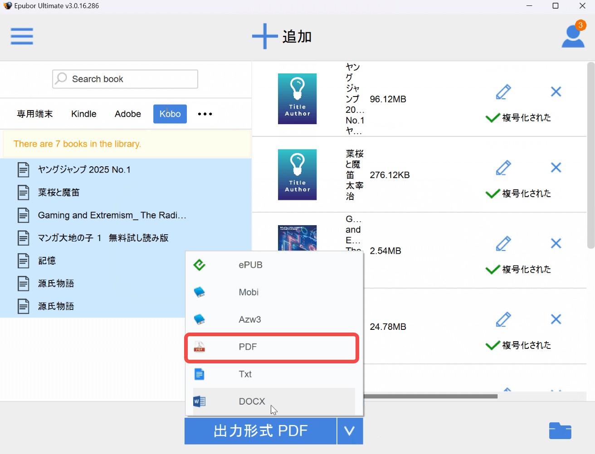Switch to the Kindle tab
Image resolution: width=595 pixels, height=454 pixels.
[84, 114]
